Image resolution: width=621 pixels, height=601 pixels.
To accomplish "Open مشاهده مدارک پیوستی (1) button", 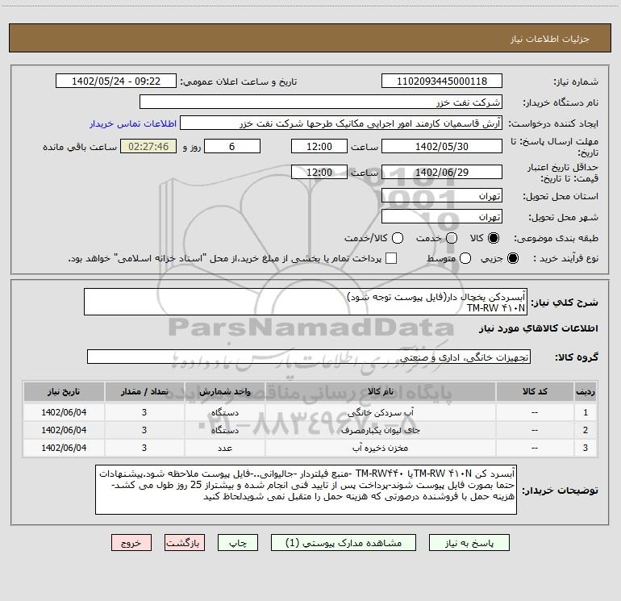I will pyautogui.click(x=344, y=543).
